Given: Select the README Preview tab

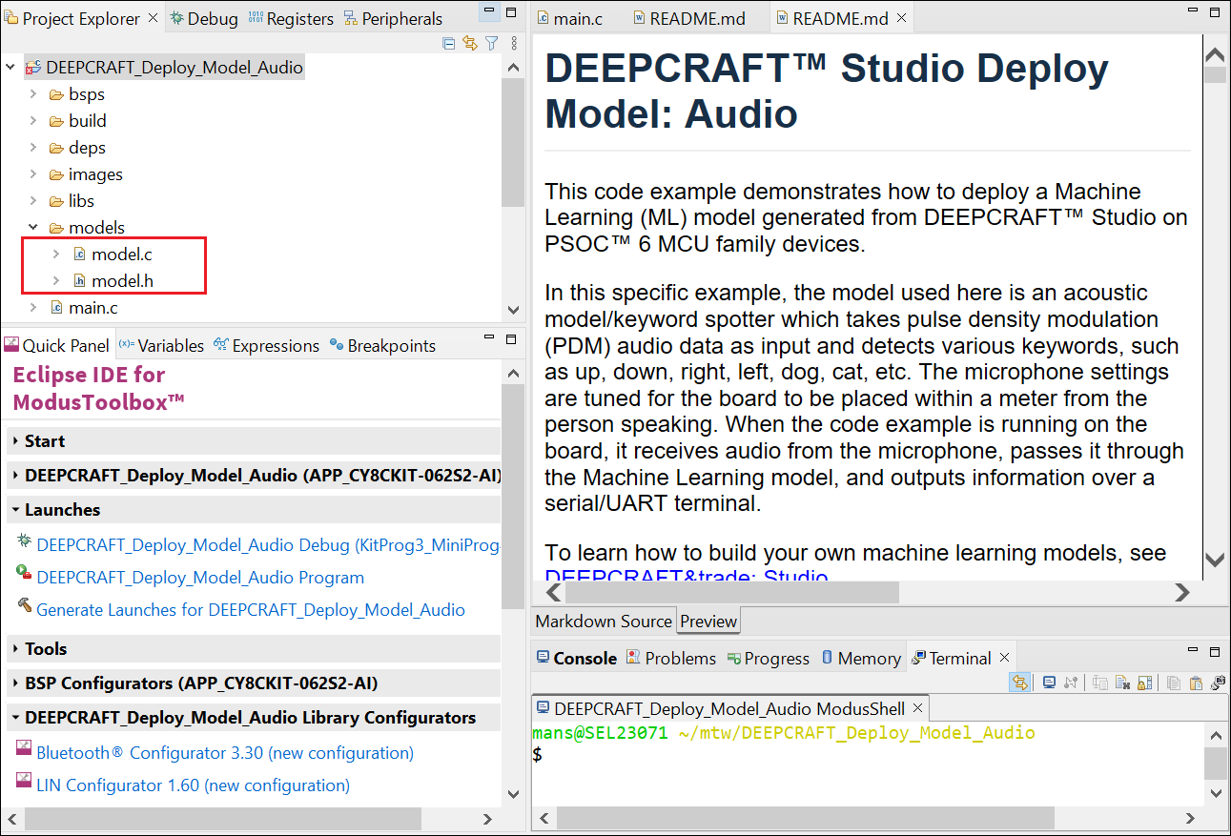Looking at the screenshot, I should pos(708,621).
